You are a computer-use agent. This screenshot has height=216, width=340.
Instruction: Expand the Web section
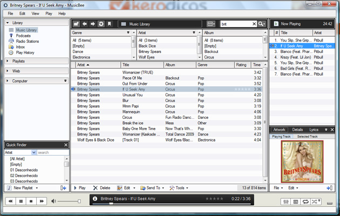[x=8, y=71]
